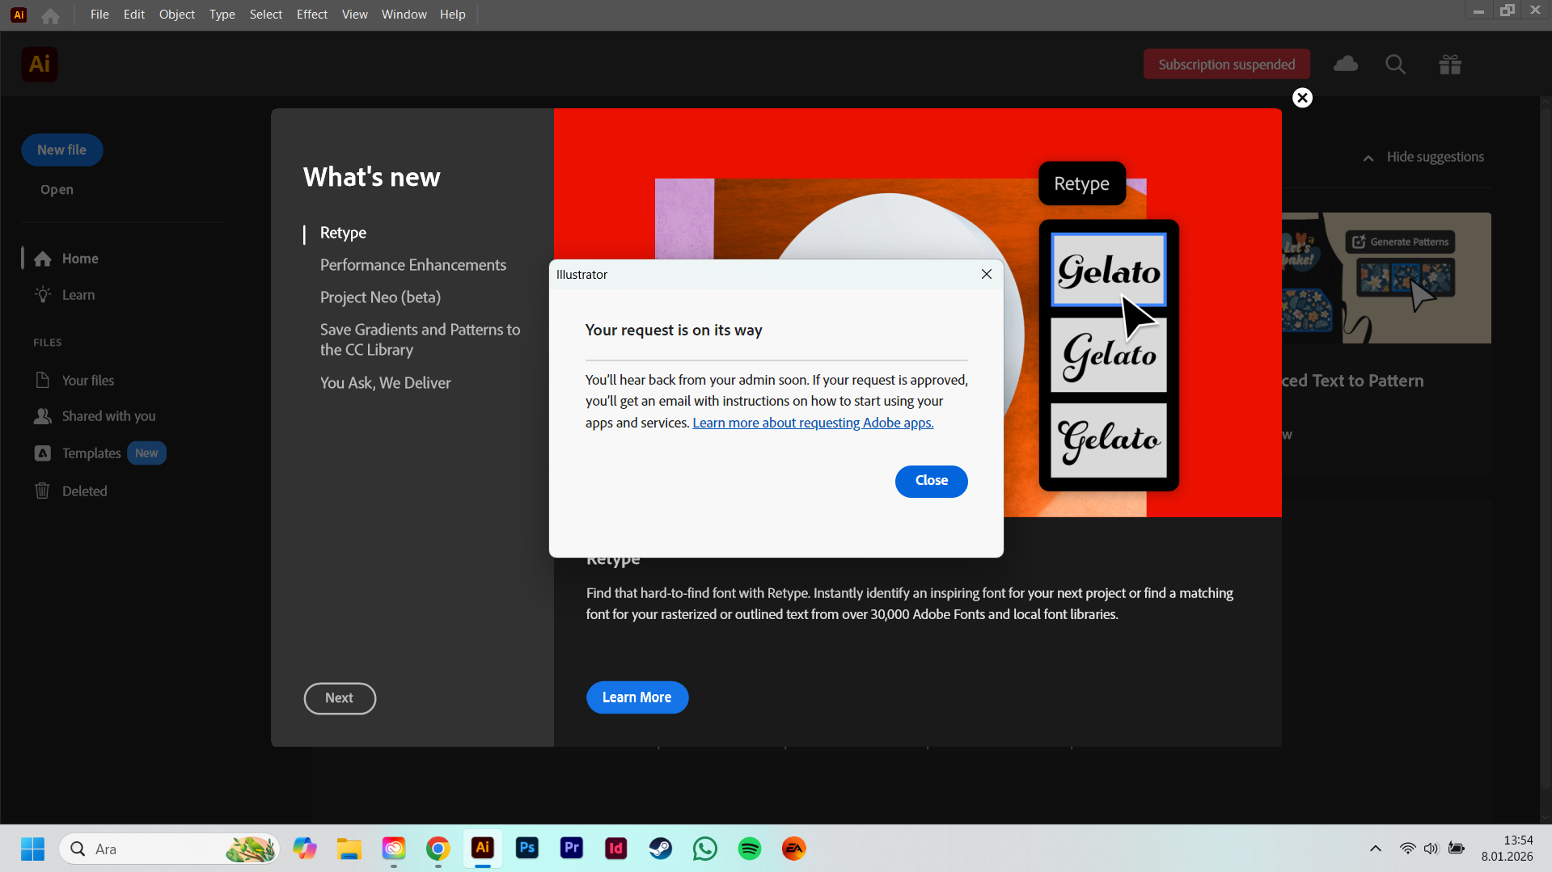Image resolution: width=1552 pixels, height=872 pixels.
Task: Open the search magnifier in header
Action: 1395,64
